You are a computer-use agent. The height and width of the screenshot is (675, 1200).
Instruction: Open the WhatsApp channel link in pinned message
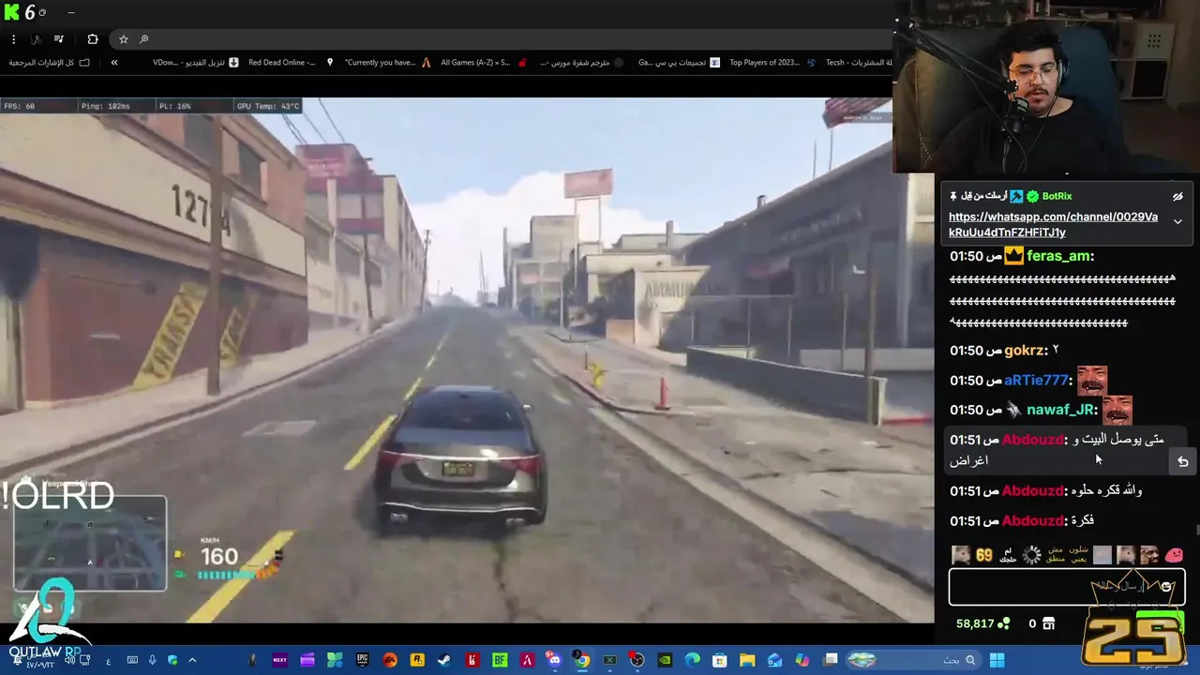(1053, 224)
